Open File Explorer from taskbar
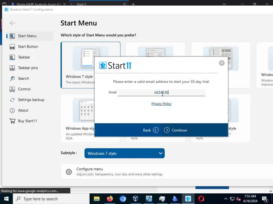Viewport: 273px width, 204px height. [97, 199]
